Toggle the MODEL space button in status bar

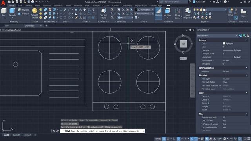[x=158, y=139]
